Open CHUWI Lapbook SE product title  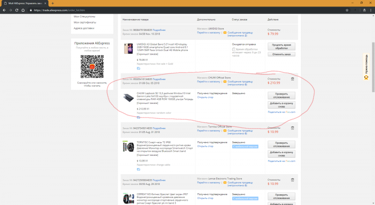click(x=165, y=96)
